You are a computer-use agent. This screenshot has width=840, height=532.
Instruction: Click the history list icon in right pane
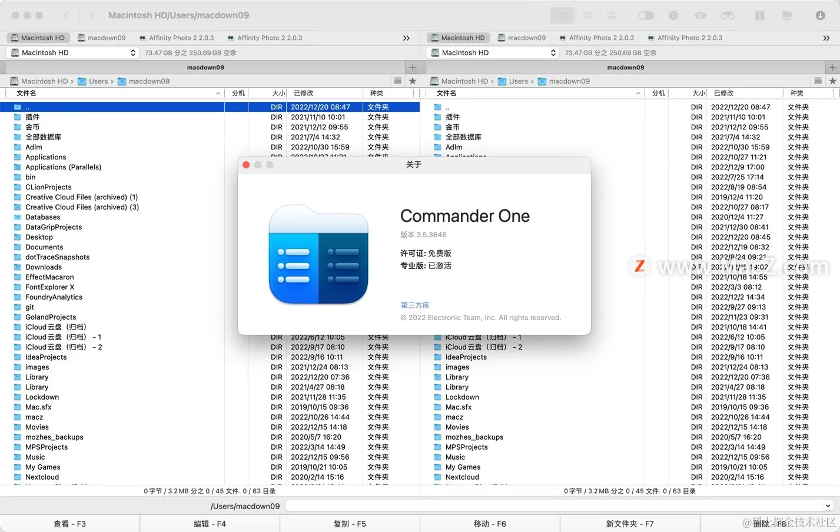(818, 81)
